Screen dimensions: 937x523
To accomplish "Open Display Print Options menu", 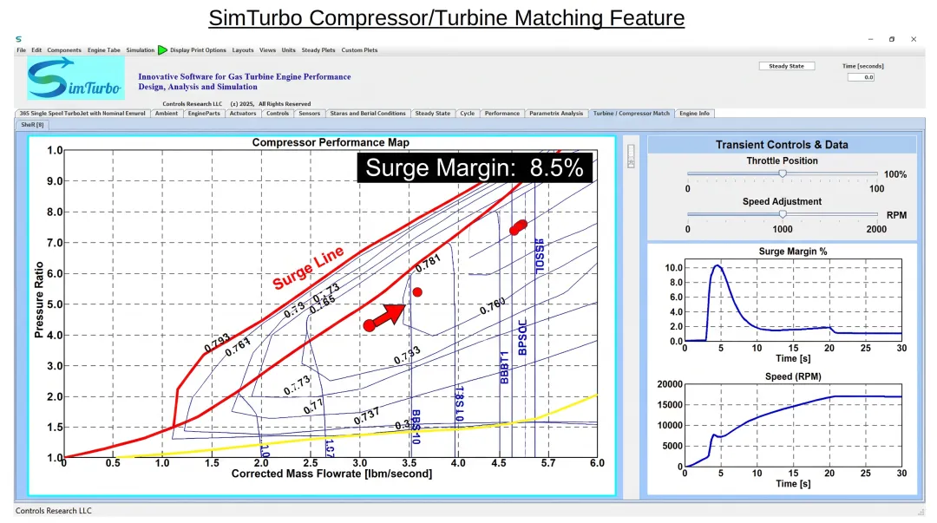I will coord(198,50).
